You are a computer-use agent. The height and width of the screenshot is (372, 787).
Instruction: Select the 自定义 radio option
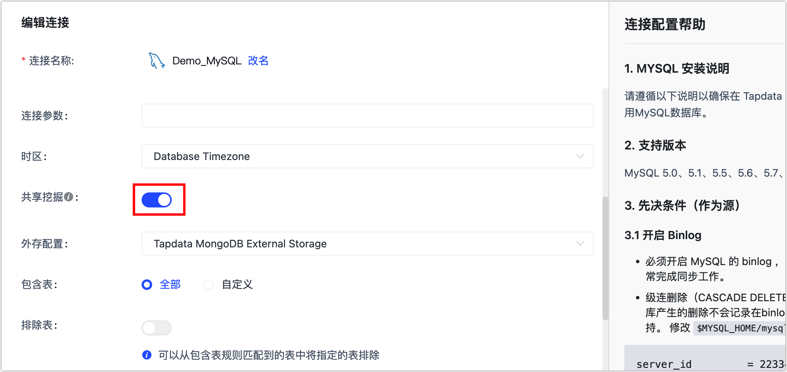point(209,285)
